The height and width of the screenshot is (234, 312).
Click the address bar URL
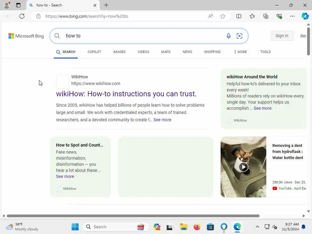87,16
